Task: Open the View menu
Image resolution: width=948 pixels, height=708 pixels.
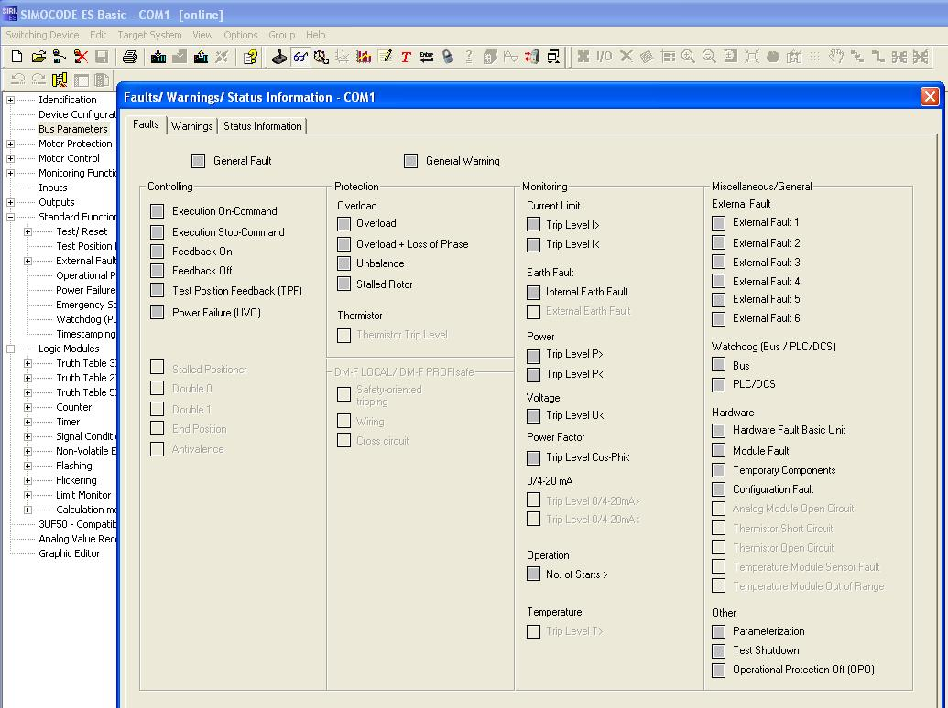Action: [x=202, y=35]
